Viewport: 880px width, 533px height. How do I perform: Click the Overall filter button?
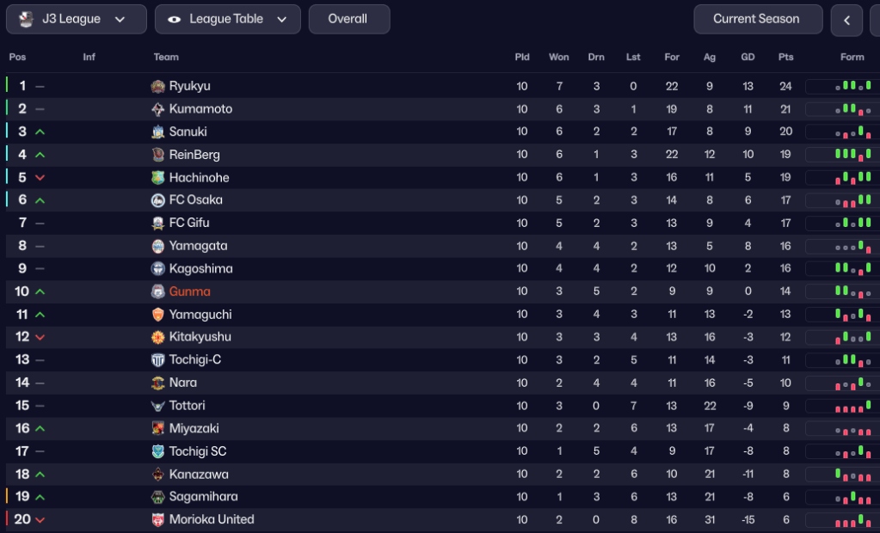[348, 19]
